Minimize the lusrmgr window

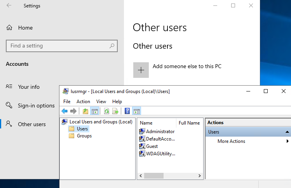[248, 91]
